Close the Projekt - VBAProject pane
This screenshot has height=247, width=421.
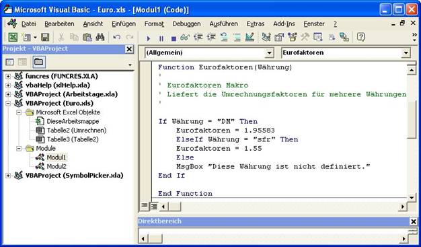pyautogui.click(x=129, y=49)
